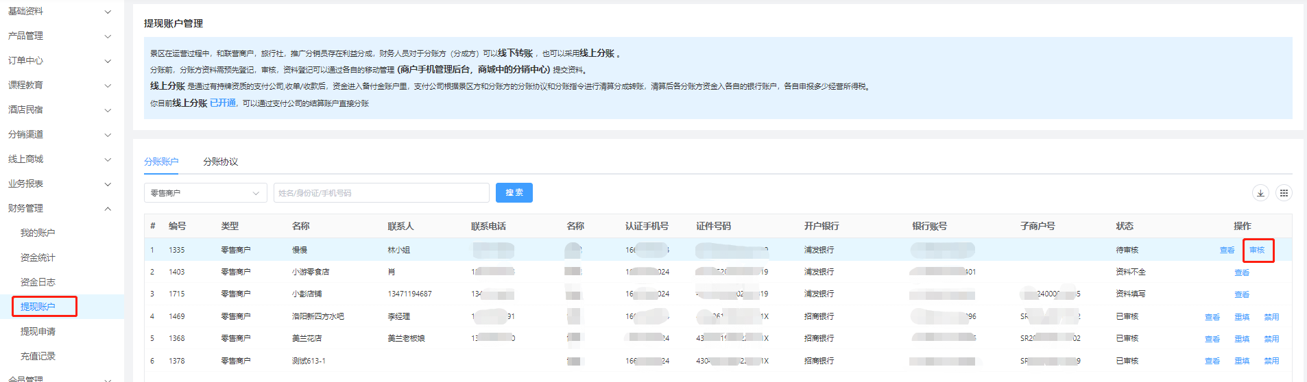Click 重填 for 美兰花店 row

click(1242, 339)
